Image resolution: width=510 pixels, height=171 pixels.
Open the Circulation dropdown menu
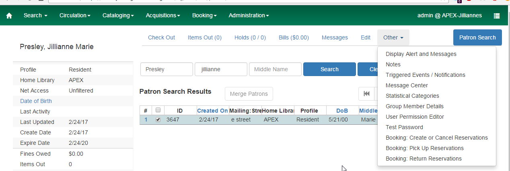coord(75,15)
